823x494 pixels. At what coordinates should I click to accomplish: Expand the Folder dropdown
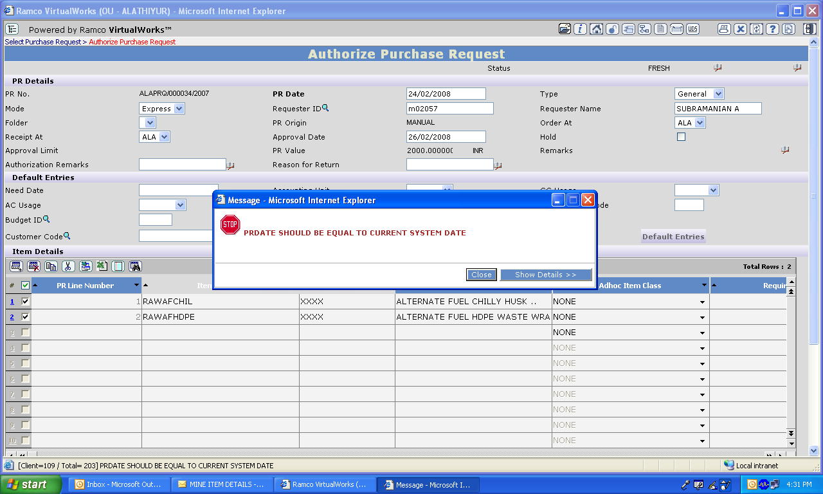[x=147, y=123]
